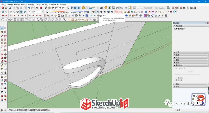Open the 窗口(W) menu
Viewport: 209px width, 113px height.
coord(45,4)
